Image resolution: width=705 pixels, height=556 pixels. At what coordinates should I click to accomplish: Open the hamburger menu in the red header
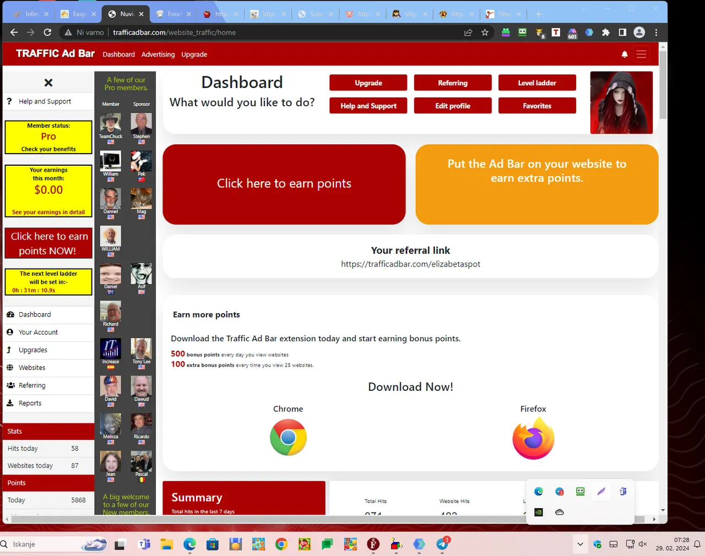pos(641,54)
